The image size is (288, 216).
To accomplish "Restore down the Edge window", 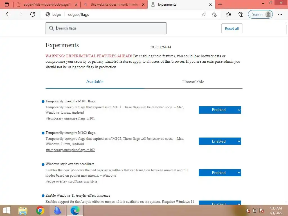I will click(270, 3).
